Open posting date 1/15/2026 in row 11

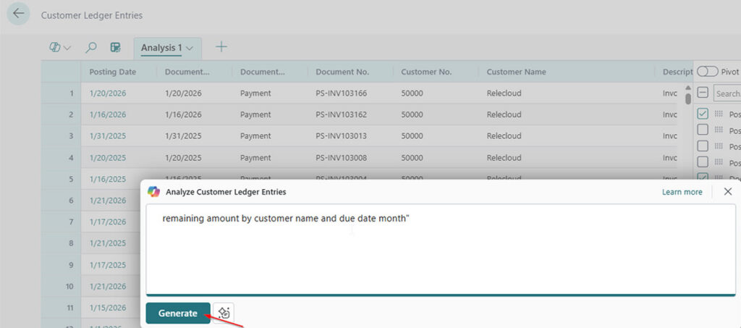(x=108, y=308)
